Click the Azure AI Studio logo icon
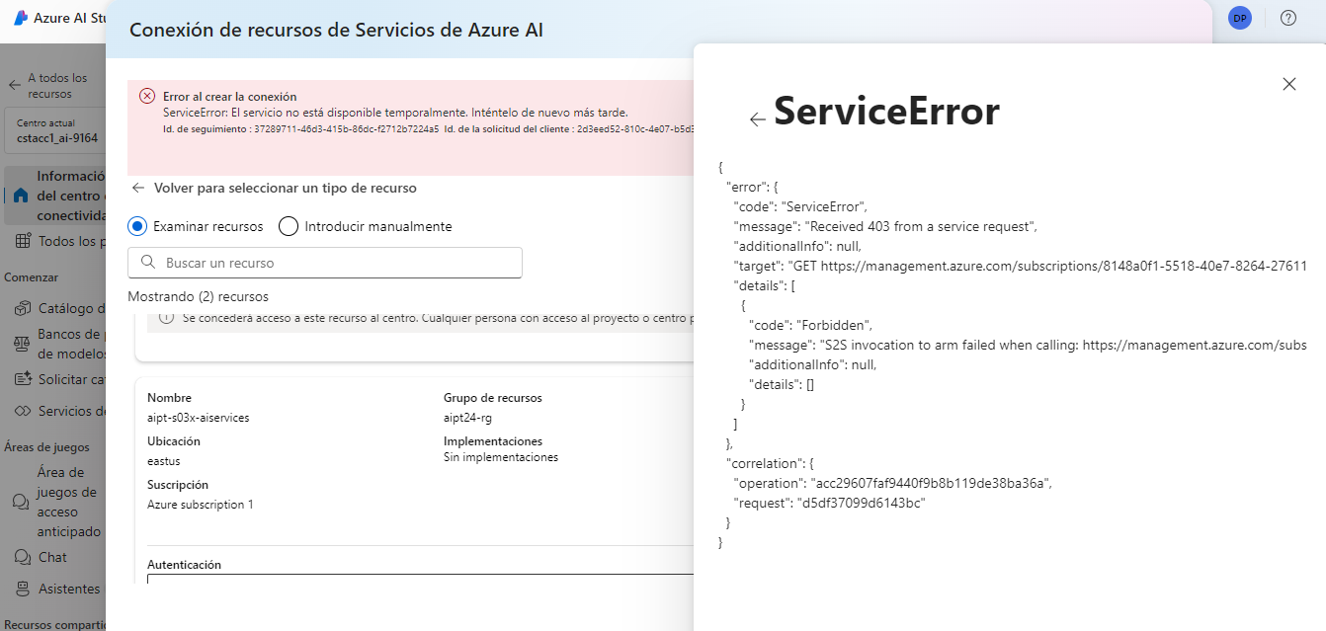 [20, 18]
